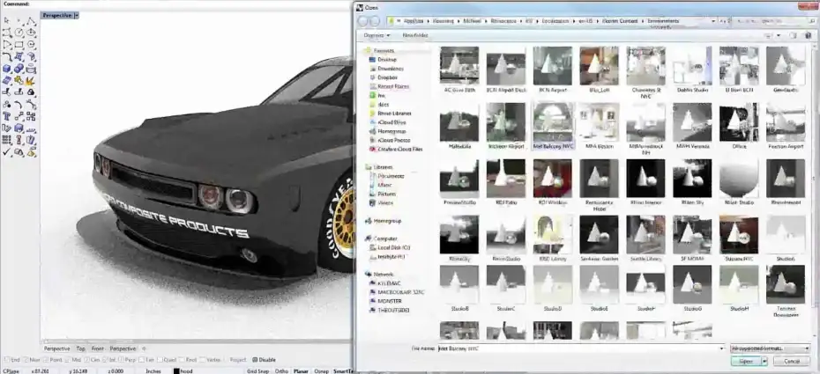Enable the Quad osnap checkbox
Viewport: 820px width, 374px height.
point(160,360)
